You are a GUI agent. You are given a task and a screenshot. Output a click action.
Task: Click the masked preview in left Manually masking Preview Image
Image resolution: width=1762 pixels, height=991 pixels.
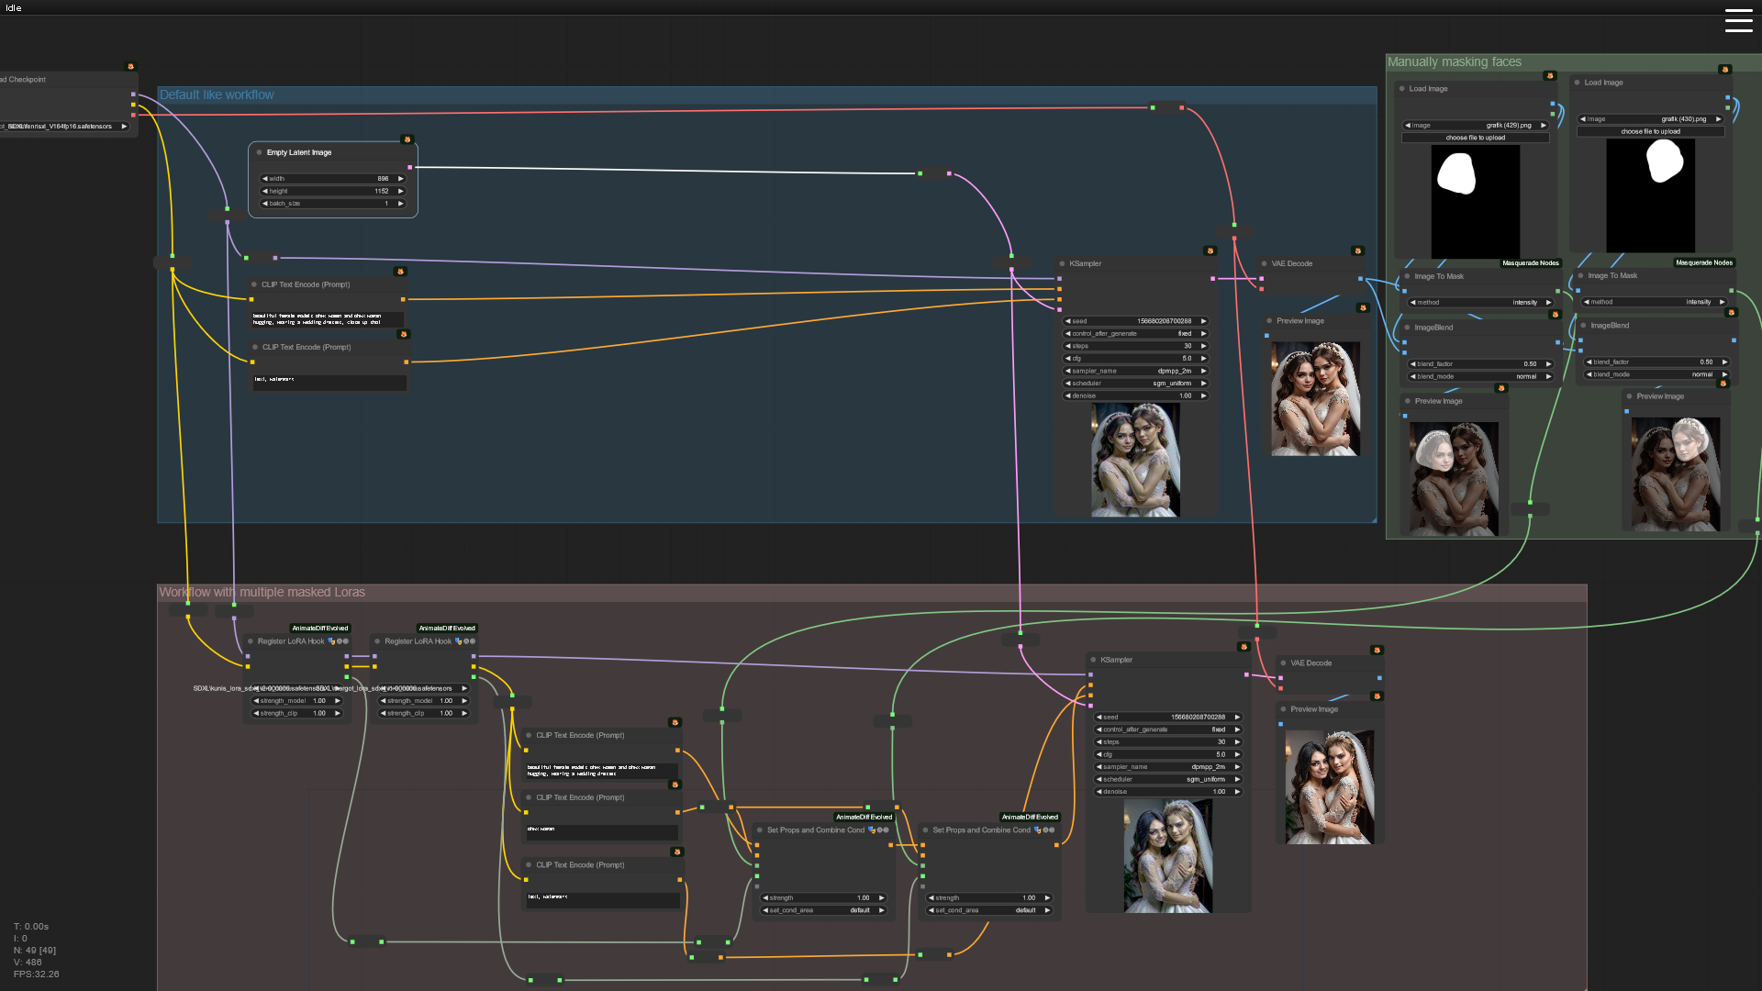click(1454, 479)
